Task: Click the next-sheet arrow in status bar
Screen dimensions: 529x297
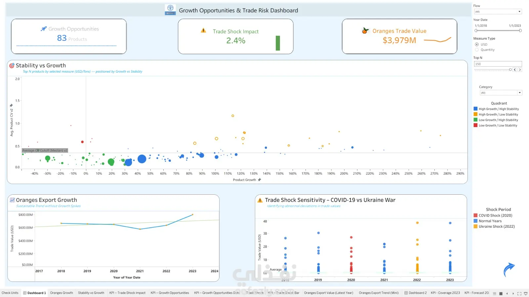Action: [513, 293]
